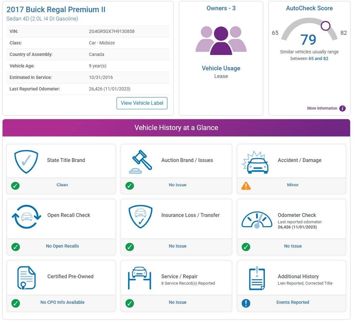Open No Issue link under Odometer Check

(293, 246)
